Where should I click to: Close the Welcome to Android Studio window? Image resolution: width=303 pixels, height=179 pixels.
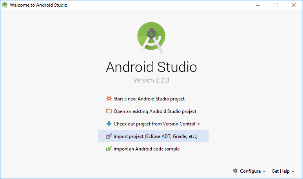pyautogui.click(x=294, y=5)
